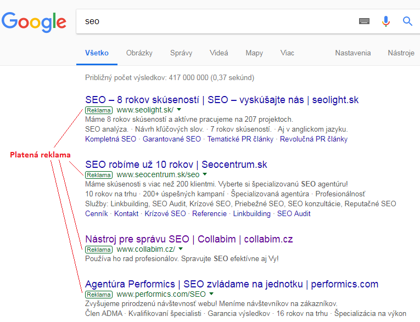Select the Všetko tab
This screenshot has height=322, width=420.
97,53
